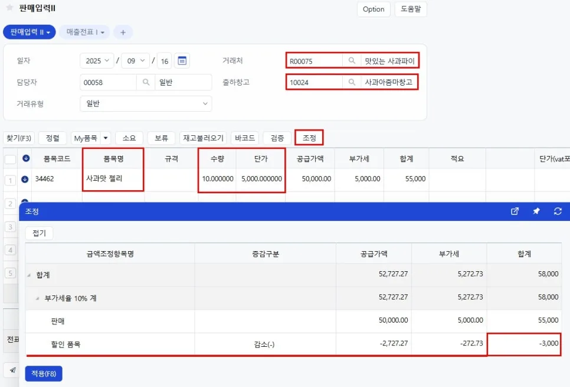Screen dimensions: 570x387
Task: Click the search icon beside 거래처 code R00075
Action: [x=352, y=61]
